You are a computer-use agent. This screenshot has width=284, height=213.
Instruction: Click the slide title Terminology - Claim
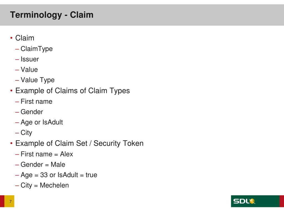pyautogui.click(x=52, y=15)
